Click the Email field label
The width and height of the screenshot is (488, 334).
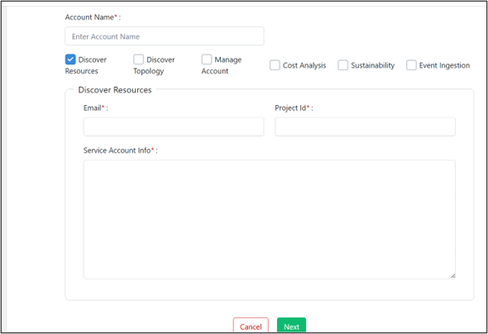pyautogui.click(x=96, y=108)
